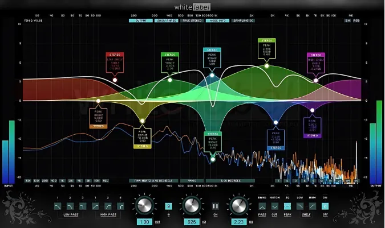Select the dark green node at notch bottom
This screenshot has height=228, width=385.
[213, 160]
